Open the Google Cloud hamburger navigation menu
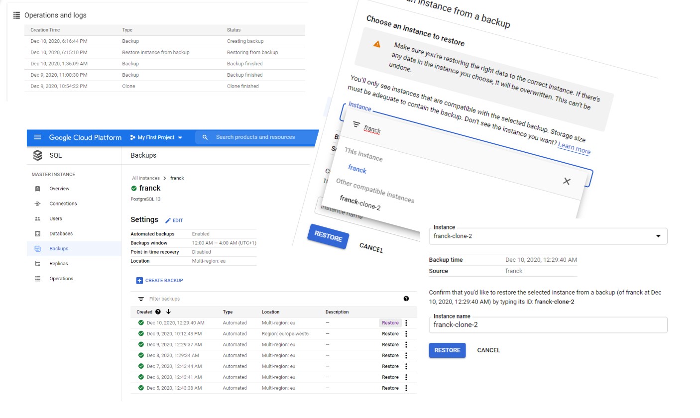Screen dimensions: 700x418 (37, 137)
